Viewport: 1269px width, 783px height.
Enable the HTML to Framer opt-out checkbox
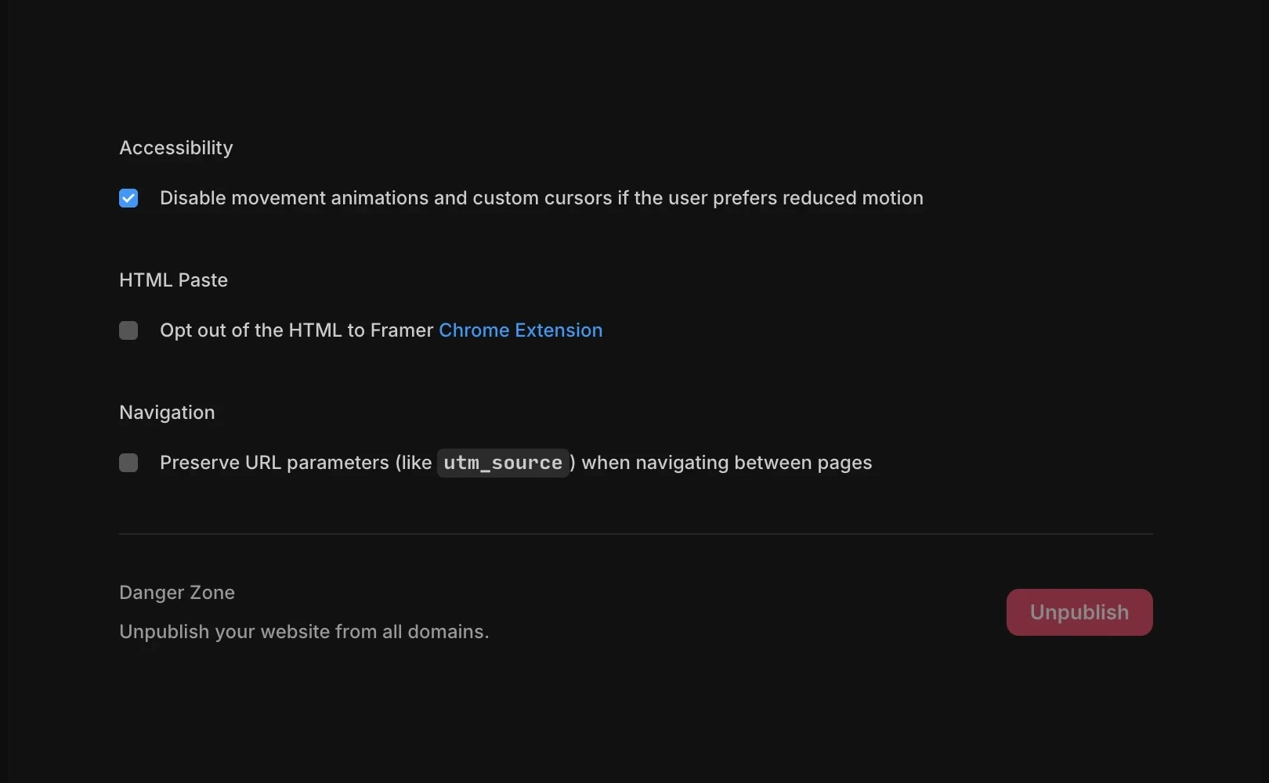coord(128,330)
